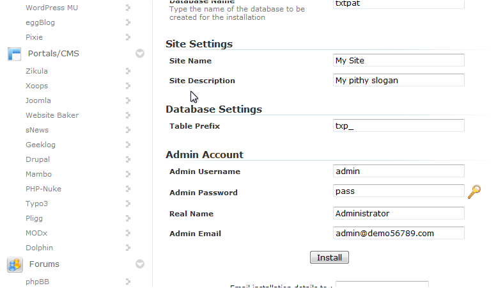This screenshot has width=496, height=288.
Task: Click the arrow icon next to Zikula
Action: pyautogui.click(x=128, y=71)
